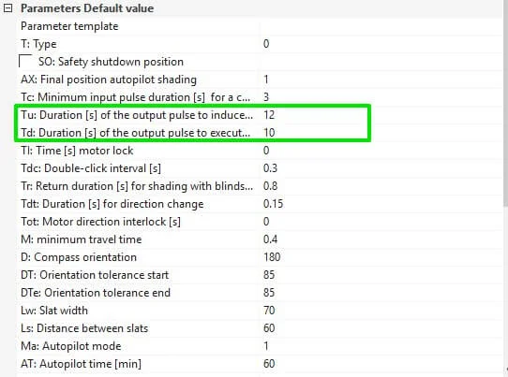Select Lw: Slat width label
This screenshot has height=377, width=508.
pyautogui.click(x=54, y=311)
